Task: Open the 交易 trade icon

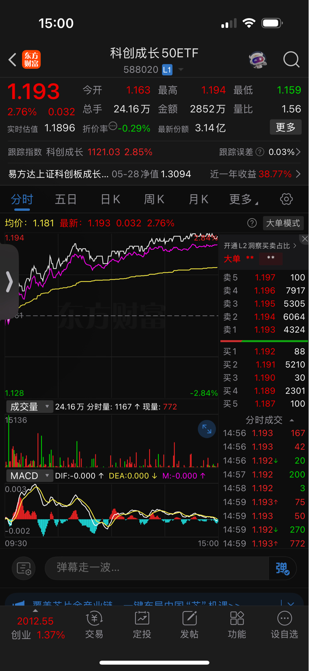Action: pyautogui.click(x=94, y=625)
